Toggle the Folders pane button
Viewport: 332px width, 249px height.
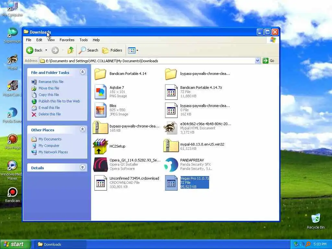coord(112,50)
